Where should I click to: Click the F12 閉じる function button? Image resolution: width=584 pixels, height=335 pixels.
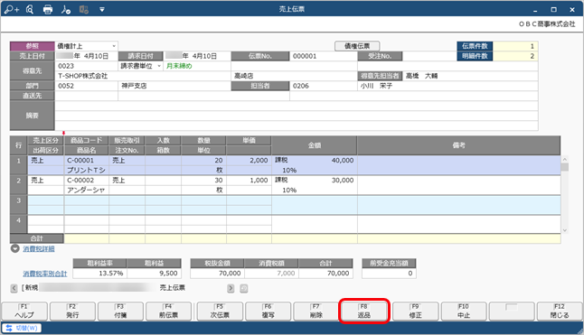click(x=560, y=312)
